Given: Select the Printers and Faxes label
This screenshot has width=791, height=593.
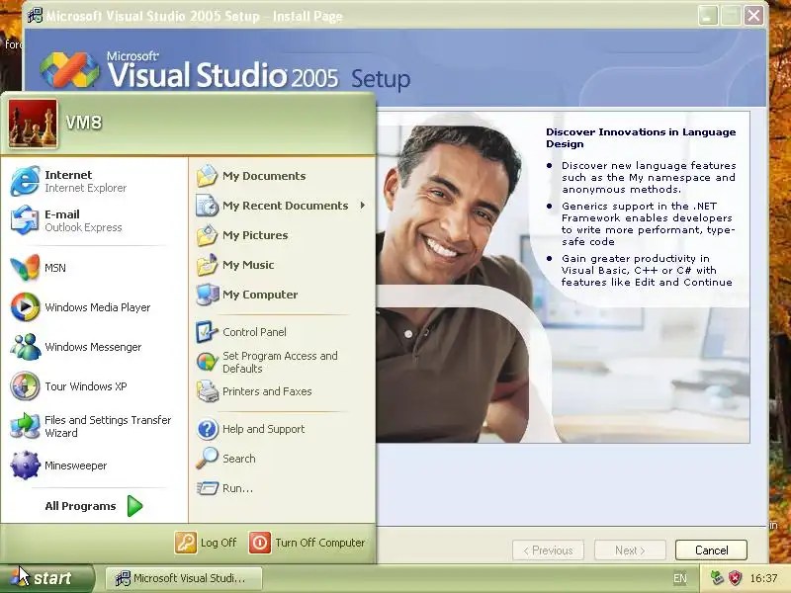Looking at the screenshot, I should pos(267,391).
